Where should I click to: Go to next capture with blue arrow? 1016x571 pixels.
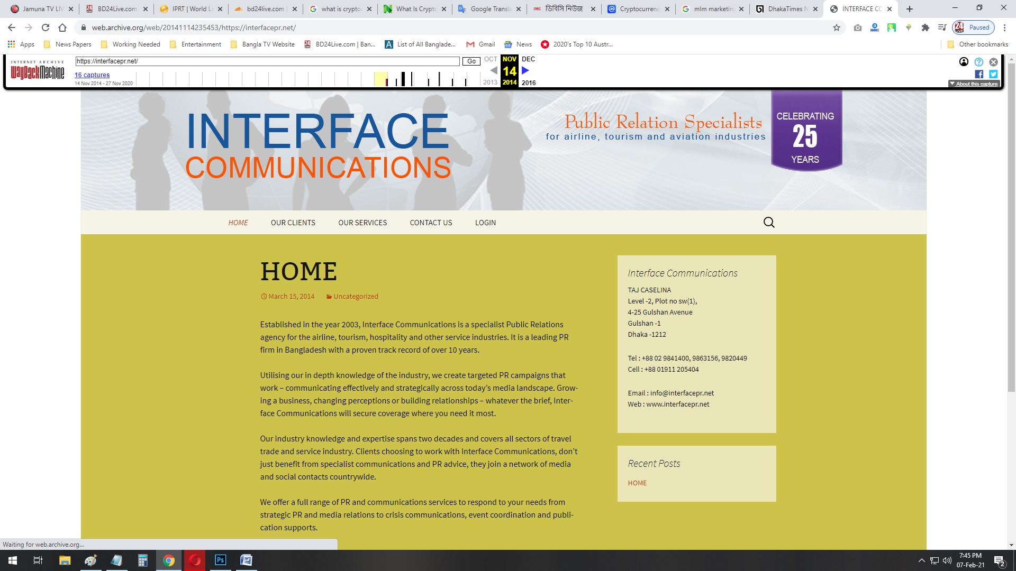tap(525, 70)
